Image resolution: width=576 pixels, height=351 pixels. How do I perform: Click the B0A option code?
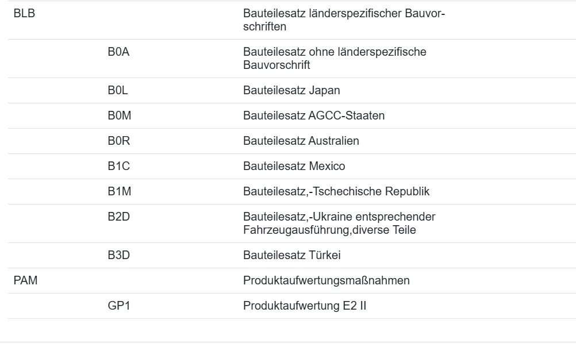(x=118, y=53)
